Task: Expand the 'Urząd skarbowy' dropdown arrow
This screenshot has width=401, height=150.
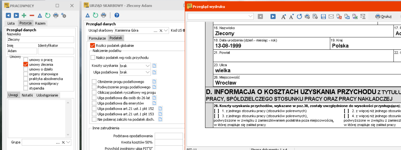Action: (166, 30)
